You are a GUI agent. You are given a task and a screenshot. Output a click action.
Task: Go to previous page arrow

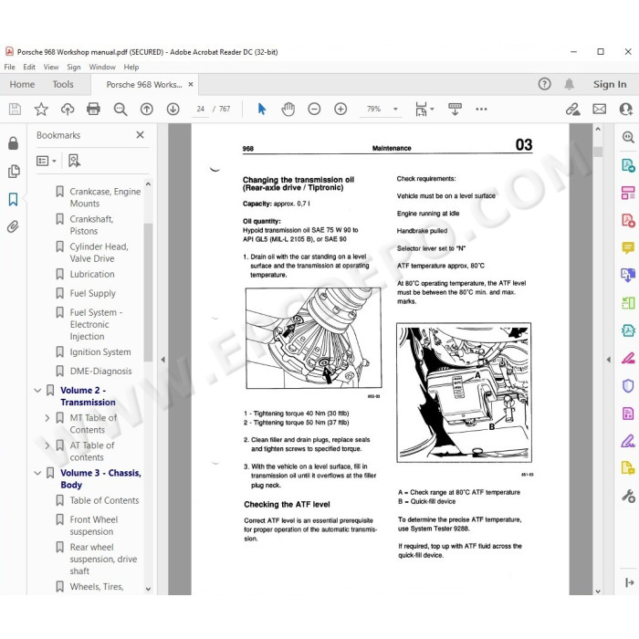coord(147,109)
